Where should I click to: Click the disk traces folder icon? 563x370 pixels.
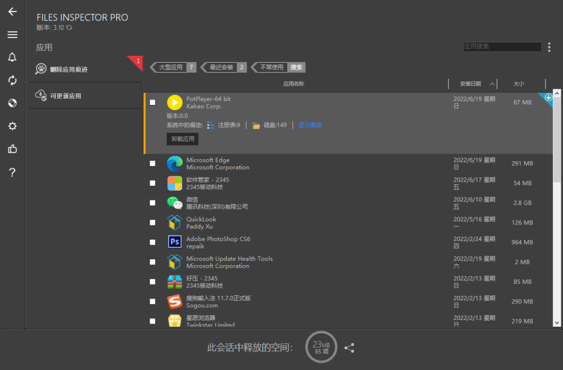coord(256,125)
